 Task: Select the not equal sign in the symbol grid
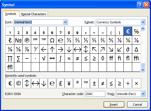tap(77, 58)
